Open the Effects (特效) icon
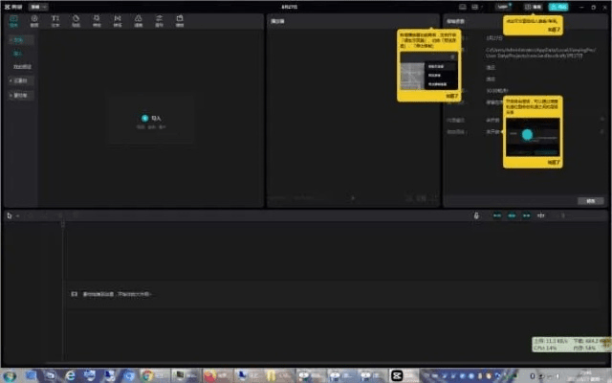This screenshot has height=383, width=612. (x=97, y=20)
